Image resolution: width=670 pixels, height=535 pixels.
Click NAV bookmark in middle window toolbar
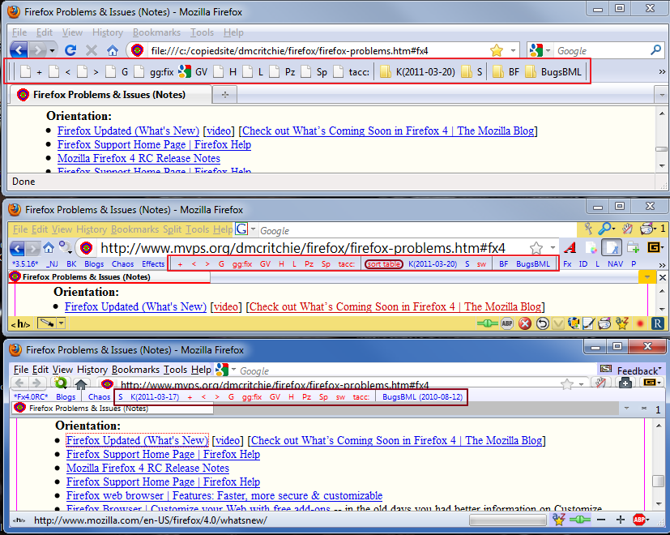(615, 264)
